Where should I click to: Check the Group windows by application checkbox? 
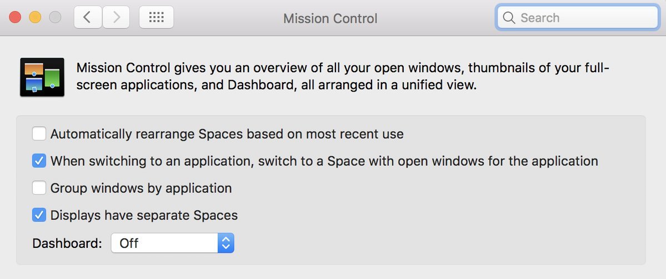pyautogui.click(x=39, y=188)
